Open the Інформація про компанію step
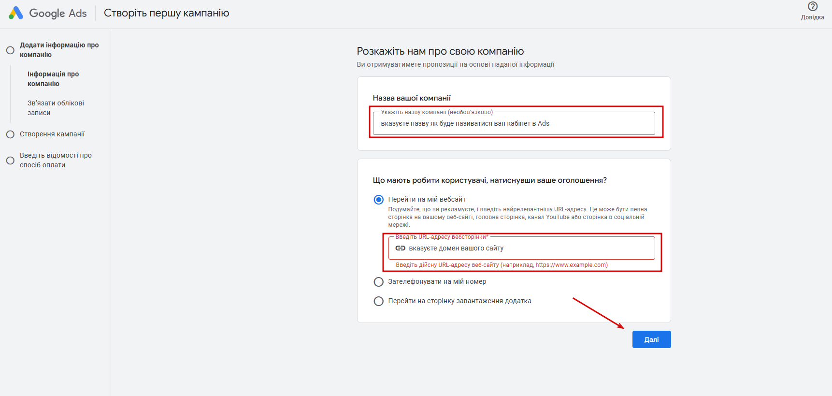Viewport: 832px width, 396px height. [53, 79]
